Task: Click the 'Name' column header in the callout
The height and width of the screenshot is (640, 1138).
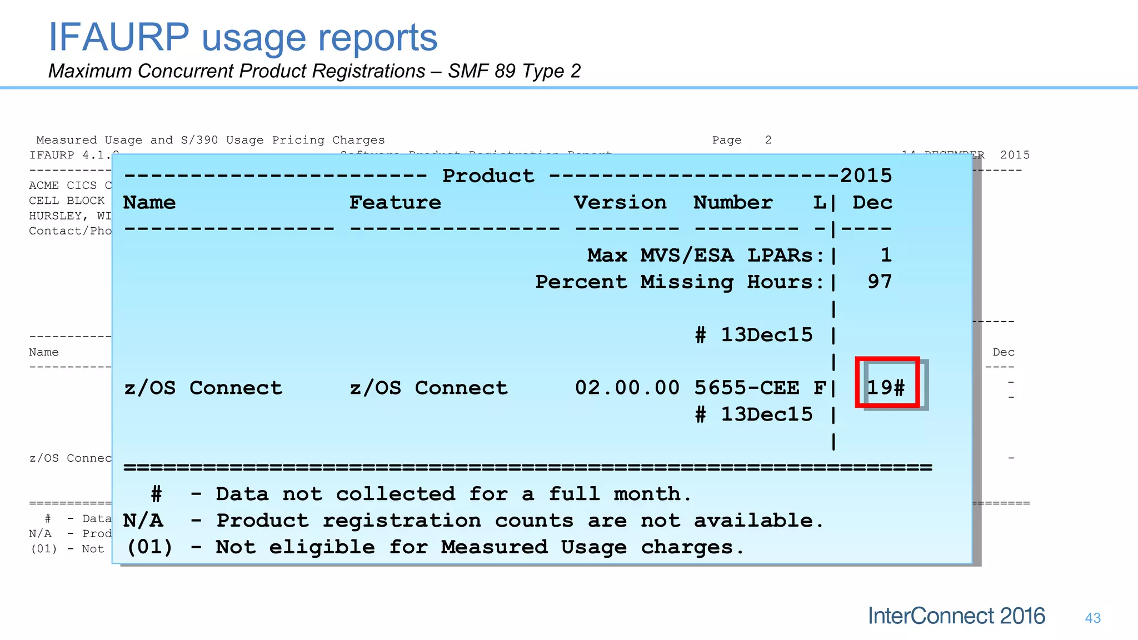Action: pyautogui.click(x=149, y=202)
